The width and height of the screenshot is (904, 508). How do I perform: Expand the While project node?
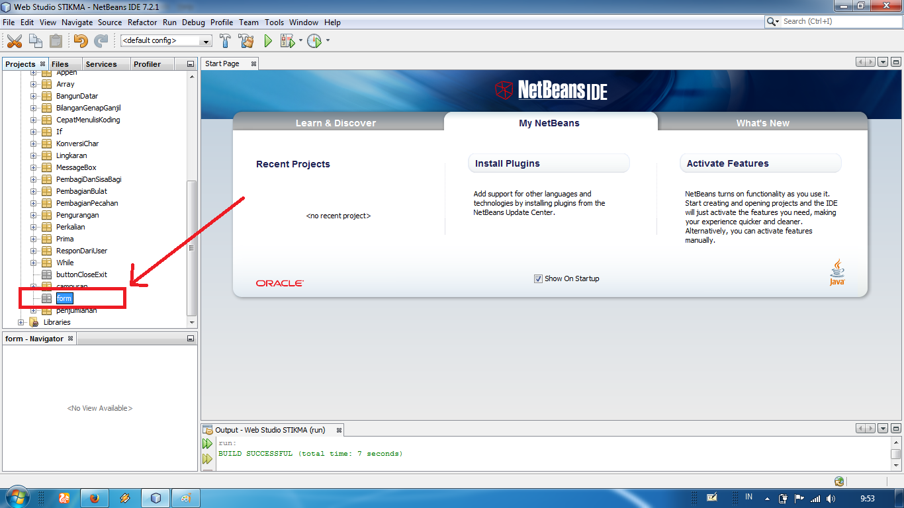(33, 263)
